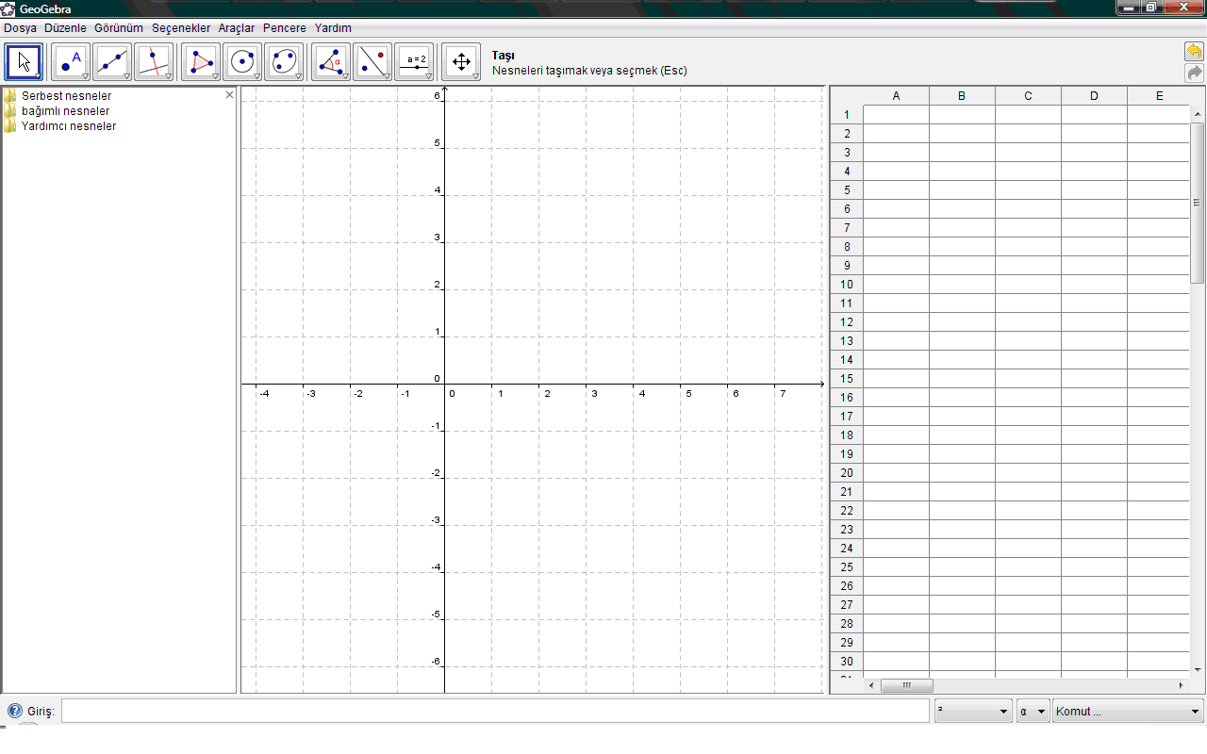
Task: Select spreadsheet row 23 header
Action: (847, 530)
